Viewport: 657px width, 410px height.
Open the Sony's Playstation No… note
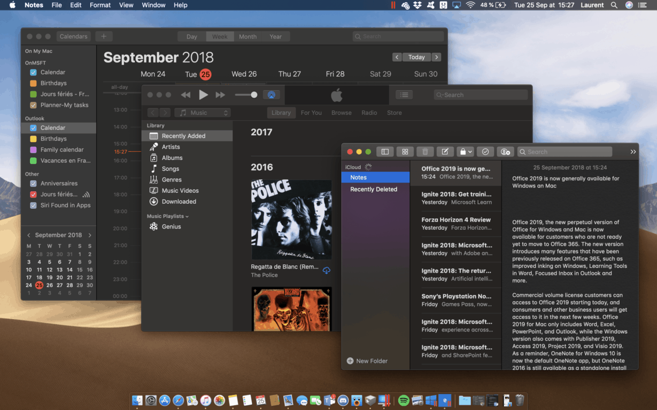[455, 300]
